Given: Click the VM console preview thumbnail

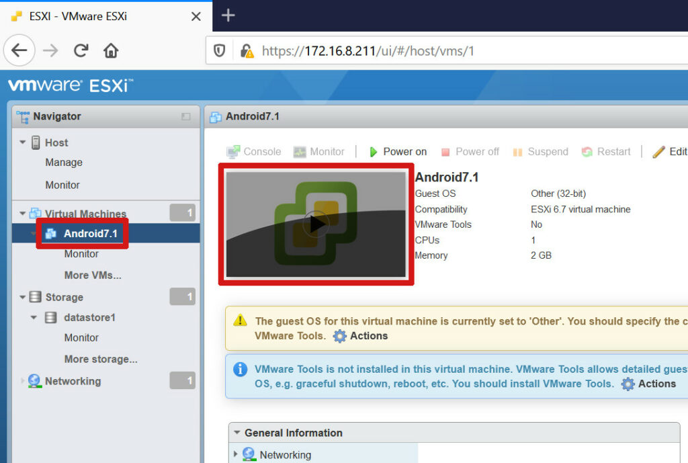Looking at the screenshot, I should coord(316,224).
